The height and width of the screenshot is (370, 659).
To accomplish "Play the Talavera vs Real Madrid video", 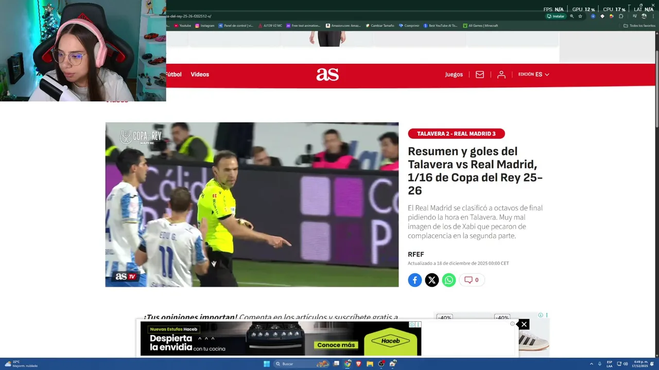I will tap(252, 205).
